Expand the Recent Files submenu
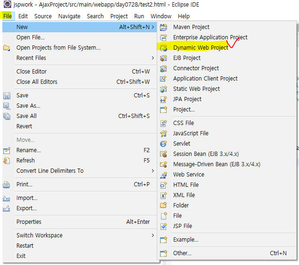The width and height of the screenshot is (299, 265). pos(153,58)
